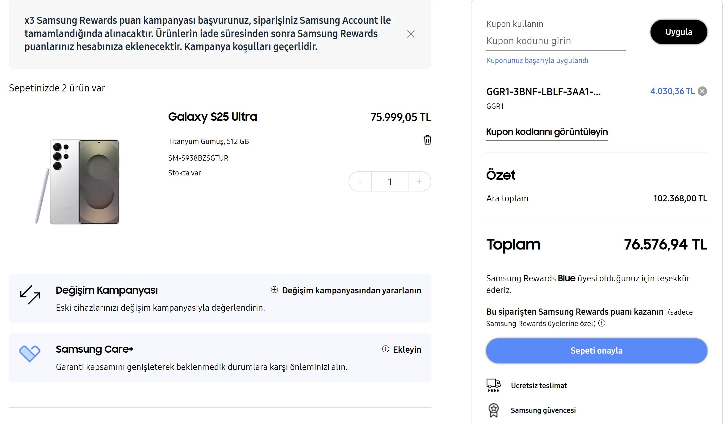Viewport: 724px width, 424px height.
Task: Click the Samsung Rewards info icon
Action: (x=602, y=323)
